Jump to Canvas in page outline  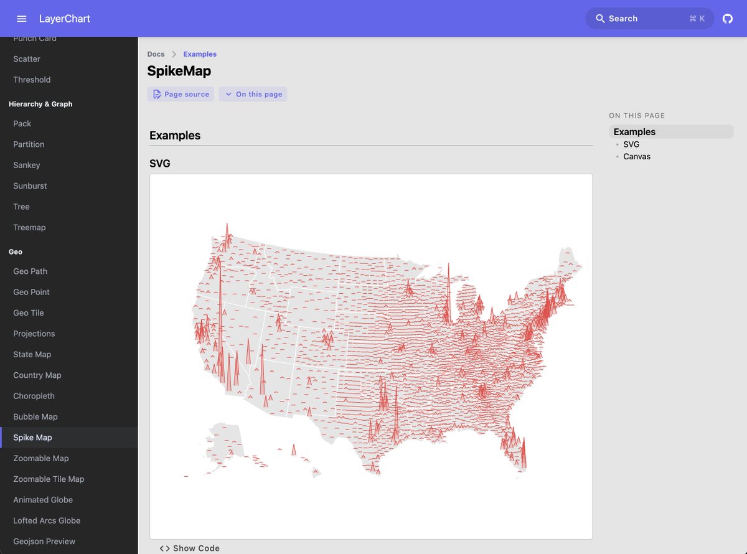coord(637,156)
